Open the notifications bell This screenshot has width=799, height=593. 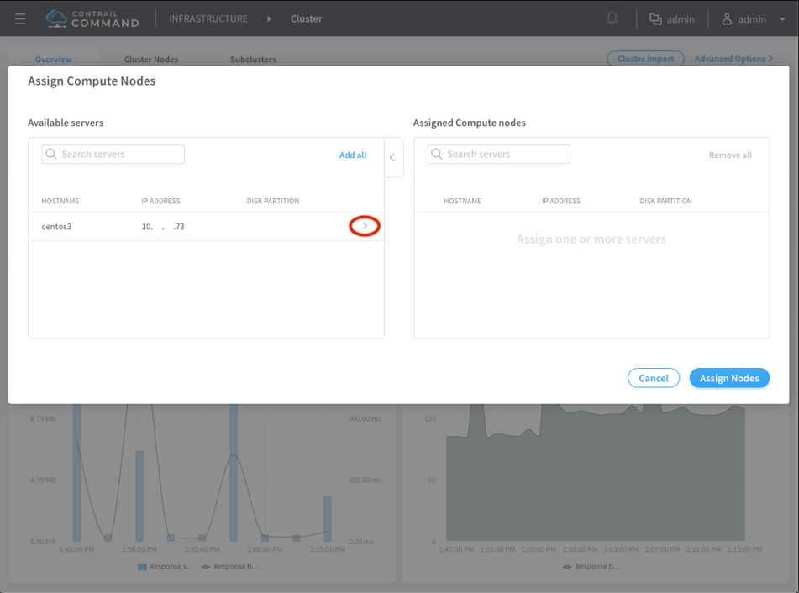(612, 18)
